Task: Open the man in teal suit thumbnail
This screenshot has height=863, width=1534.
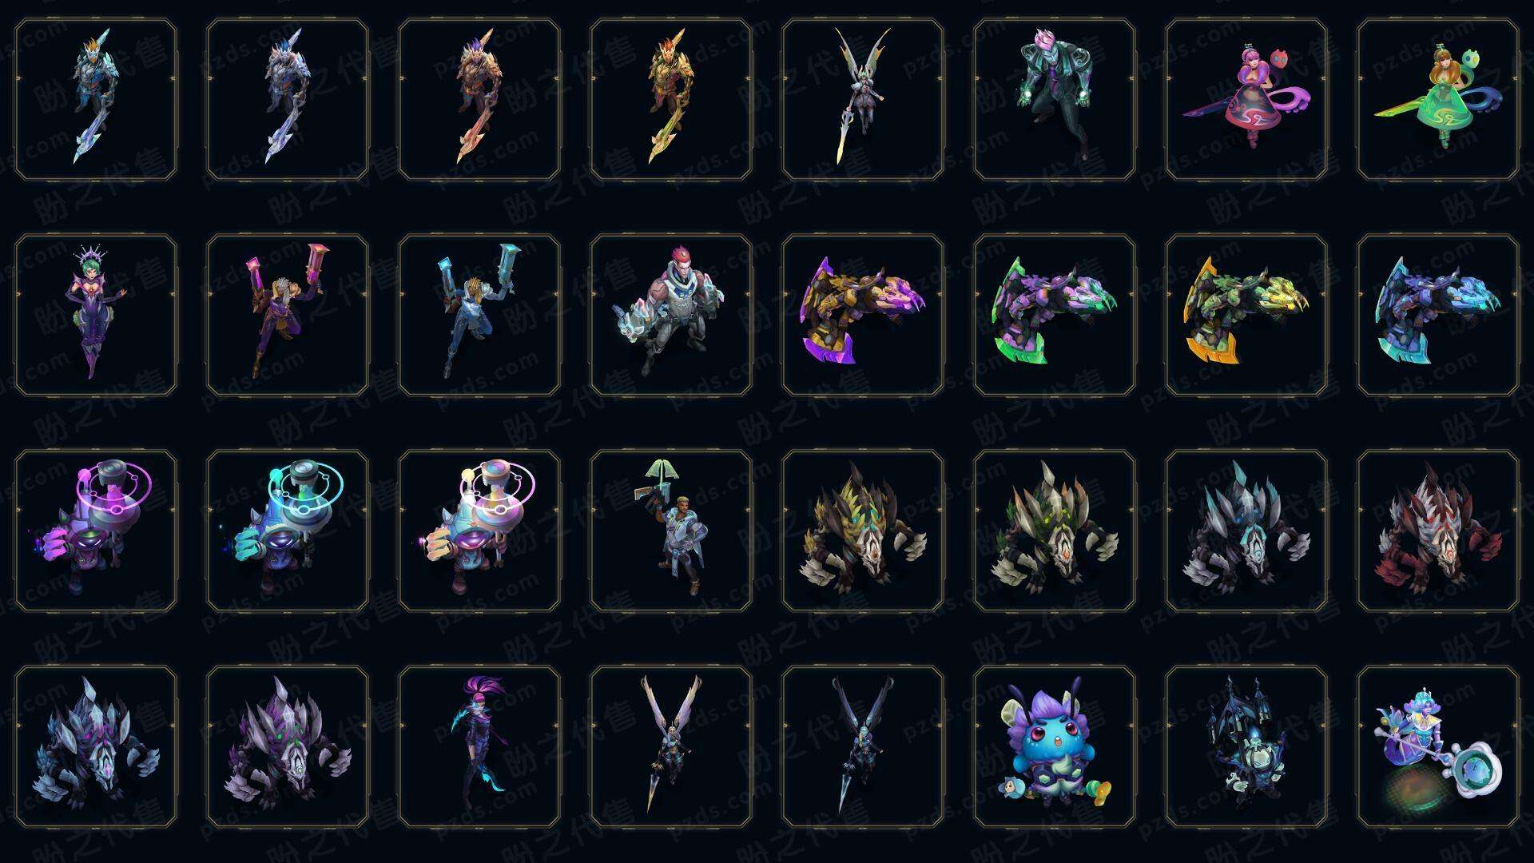Action: pos(1055,99)
